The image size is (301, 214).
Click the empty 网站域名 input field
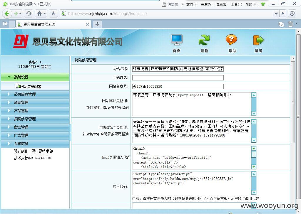click(178, 78)
